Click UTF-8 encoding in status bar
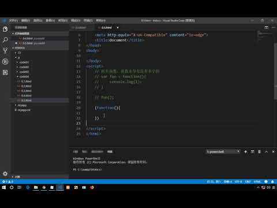Viewport: 277px width, 208px height. click(x=238, y=181)
